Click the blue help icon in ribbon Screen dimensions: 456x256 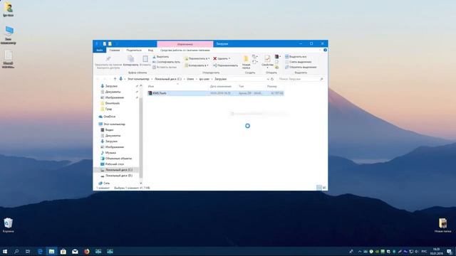pyautogui.click(x=325, y=50)
